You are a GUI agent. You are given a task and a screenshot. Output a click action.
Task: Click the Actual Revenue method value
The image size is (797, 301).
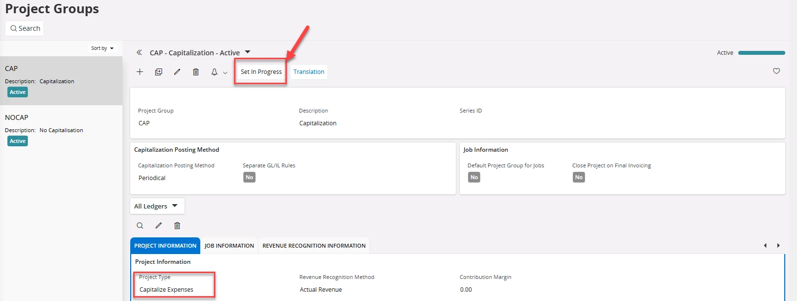tap(321, 290)
